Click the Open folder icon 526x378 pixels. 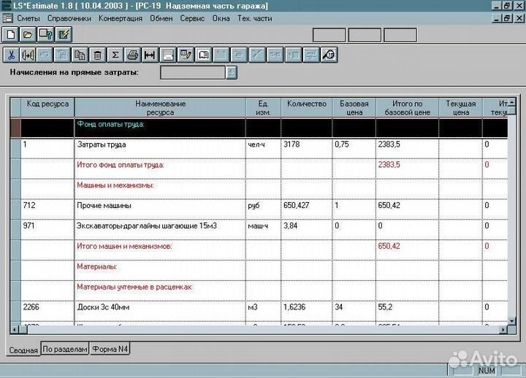tap(28, 34)
